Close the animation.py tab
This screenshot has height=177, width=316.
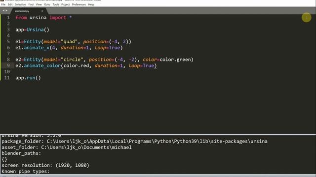point(42,11)
